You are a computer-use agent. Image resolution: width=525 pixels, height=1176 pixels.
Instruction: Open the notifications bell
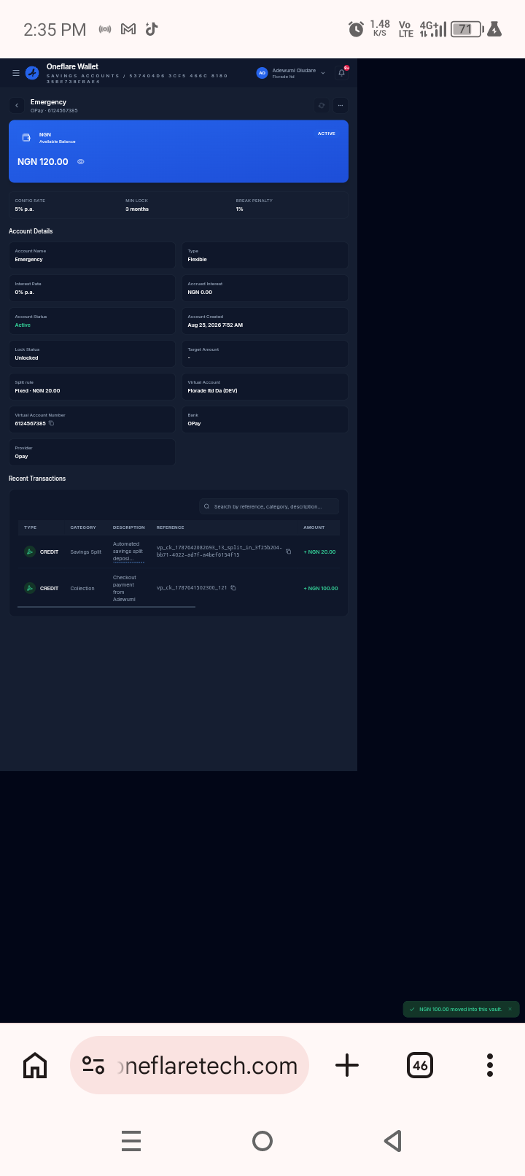click(x=341, y=73)
